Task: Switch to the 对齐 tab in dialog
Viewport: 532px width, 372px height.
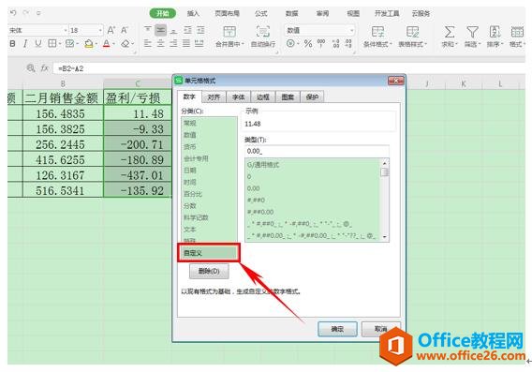Action: pos(214,97)
